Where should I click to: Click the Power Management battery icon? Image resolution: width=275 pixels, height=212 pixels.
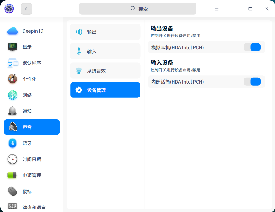pyautogui.click(x=12, y=175)
